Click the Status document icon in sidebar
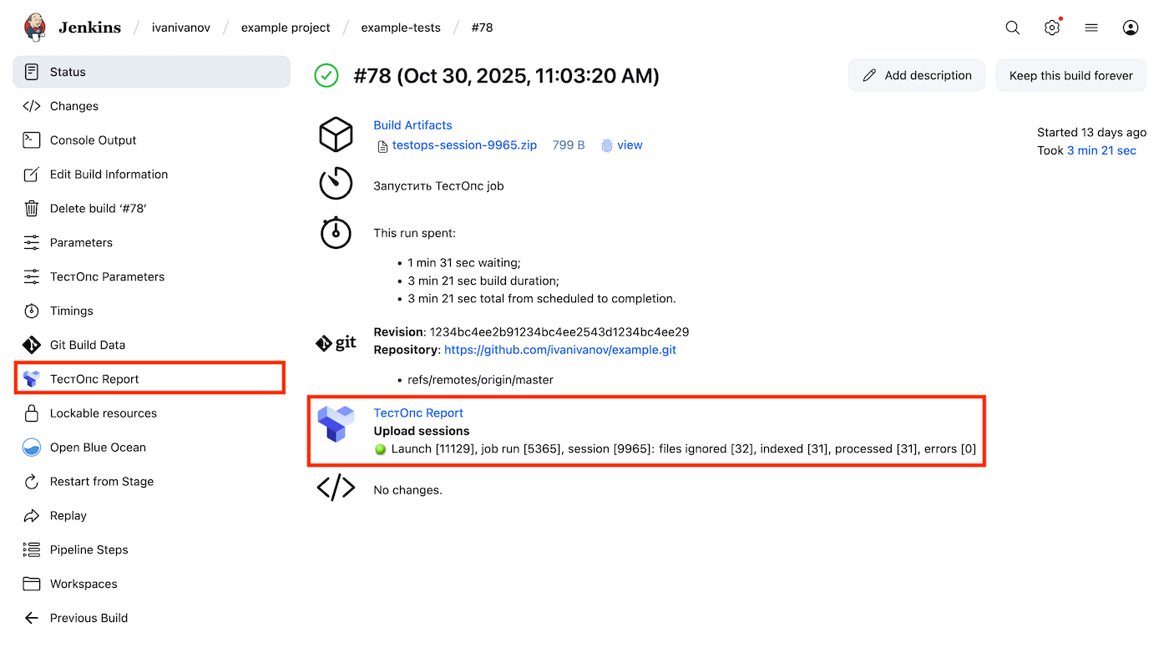 click(x=32, y=72)
